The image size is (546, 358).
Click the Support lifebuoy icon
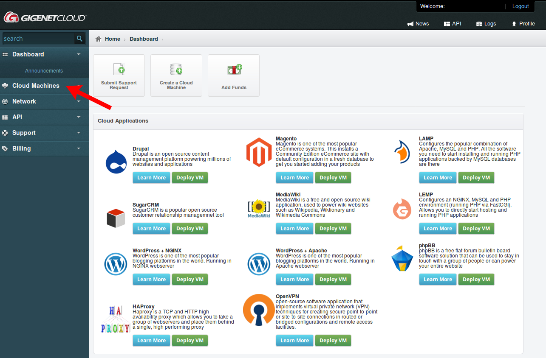tap(5, 133)
